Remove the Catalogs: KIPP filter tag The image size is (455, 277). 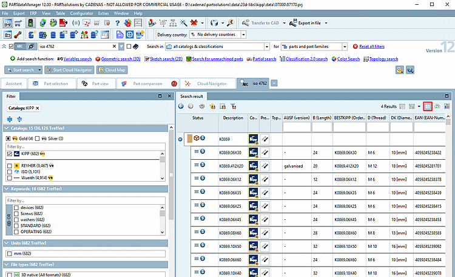coord(37,108)
